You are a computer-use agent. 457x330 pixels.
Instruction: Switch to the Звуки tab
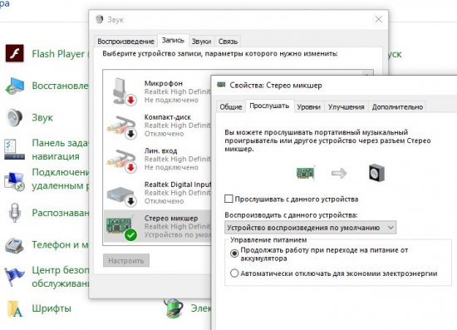[201, 42]
